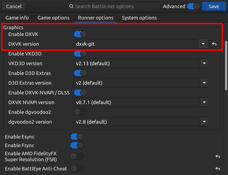Choose a dgvoodoo2 version from dropdown
This screenshot has width=228, height=175.
click(x=204, y=122)
